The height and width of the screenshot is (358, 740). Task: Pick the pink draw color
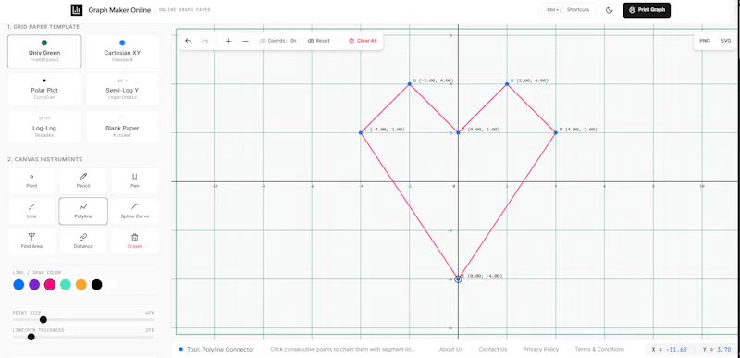click(x=50, y=284)
